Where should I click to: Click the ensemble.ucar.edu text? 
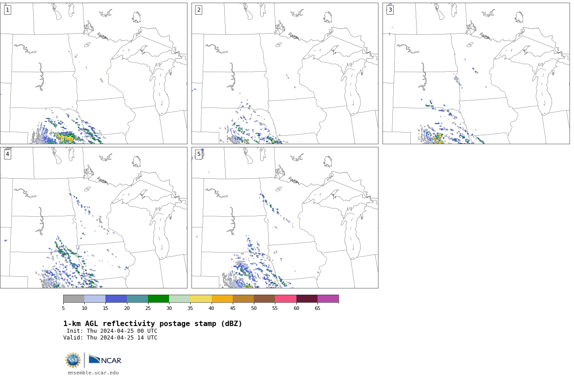pos(93,373)
